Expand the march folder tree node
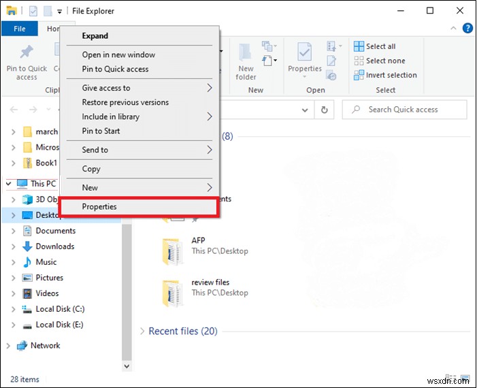This screenshot has height=388, width=477. (x=13, y=132)
